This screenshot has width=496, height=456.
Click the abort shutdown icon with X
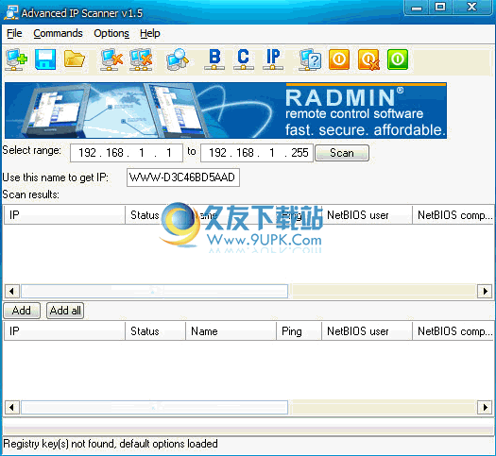(368, 59)
